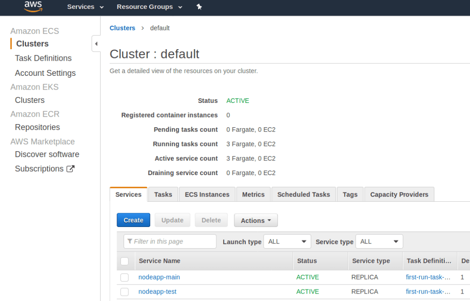470x301 pixels.
Task: Open the Services dropdown menu
Action: click(85, 7)
